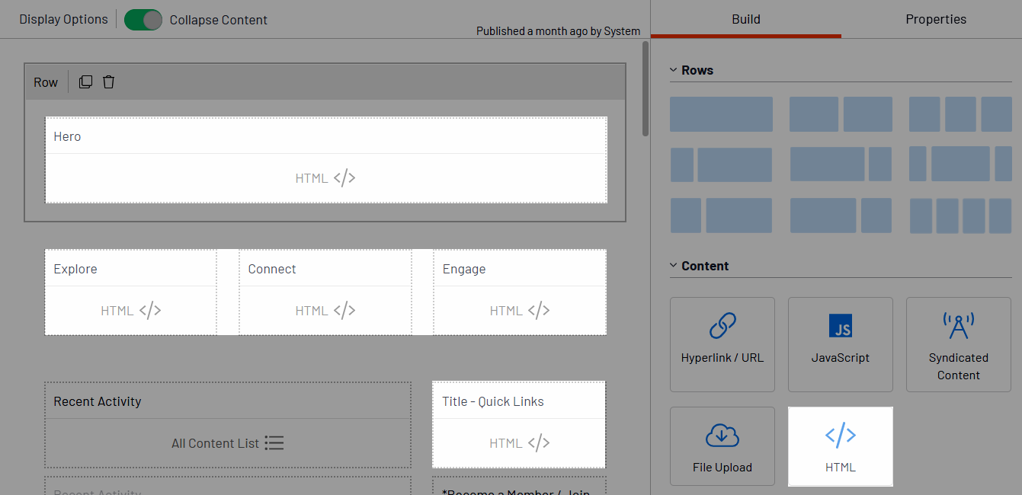Image resolution: width=1022 pixels, height=495 pixels.
Task: Select the Explore HTML widget
Action: [x=131, y=292]
